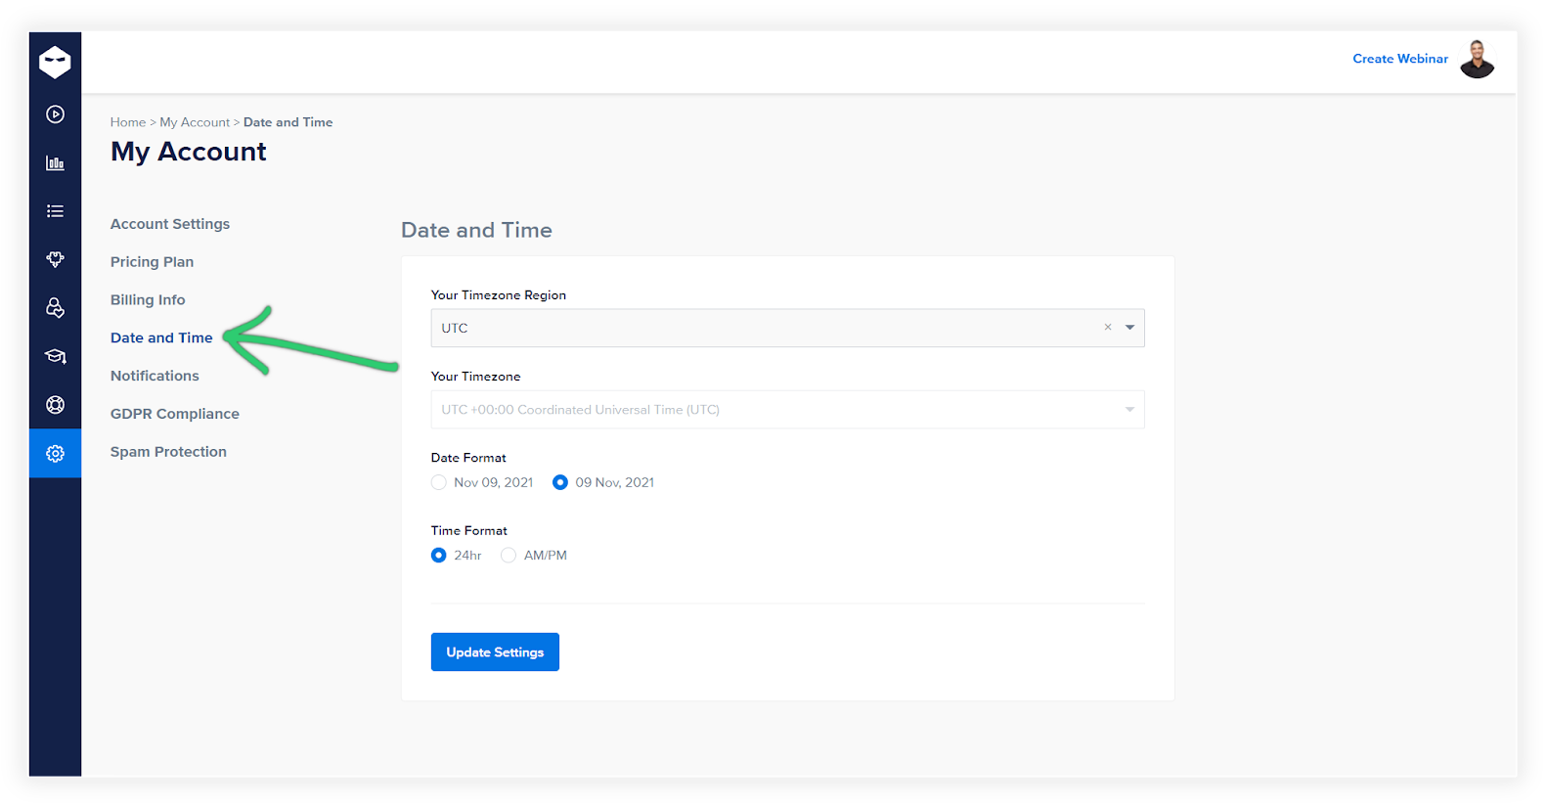The image size is (1548, 808).
Task: Open the bar chart analytics icon
Action: [55, 162]
